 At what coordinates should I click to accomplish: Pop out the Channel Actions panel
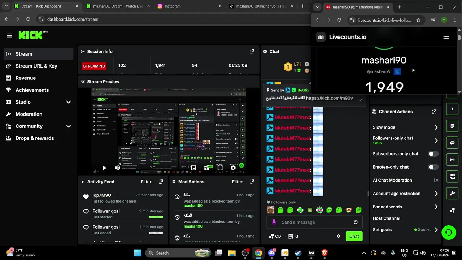tap(434, 112)
